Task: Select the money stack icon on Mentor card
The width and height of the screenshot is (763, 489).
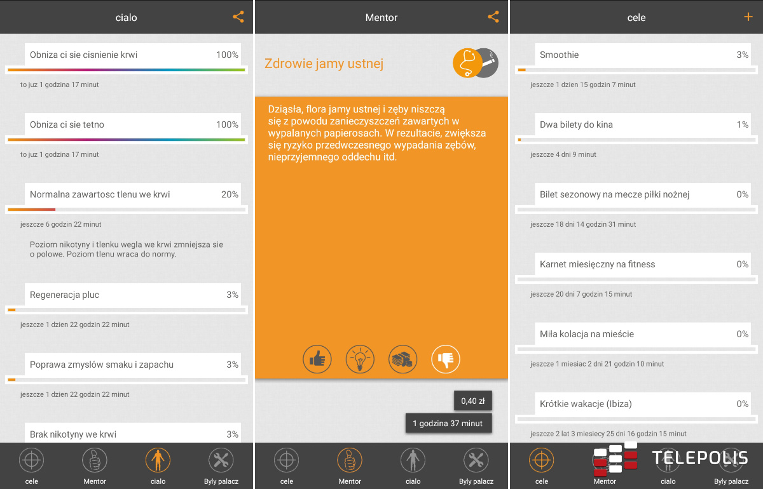Action: point(402,359)
